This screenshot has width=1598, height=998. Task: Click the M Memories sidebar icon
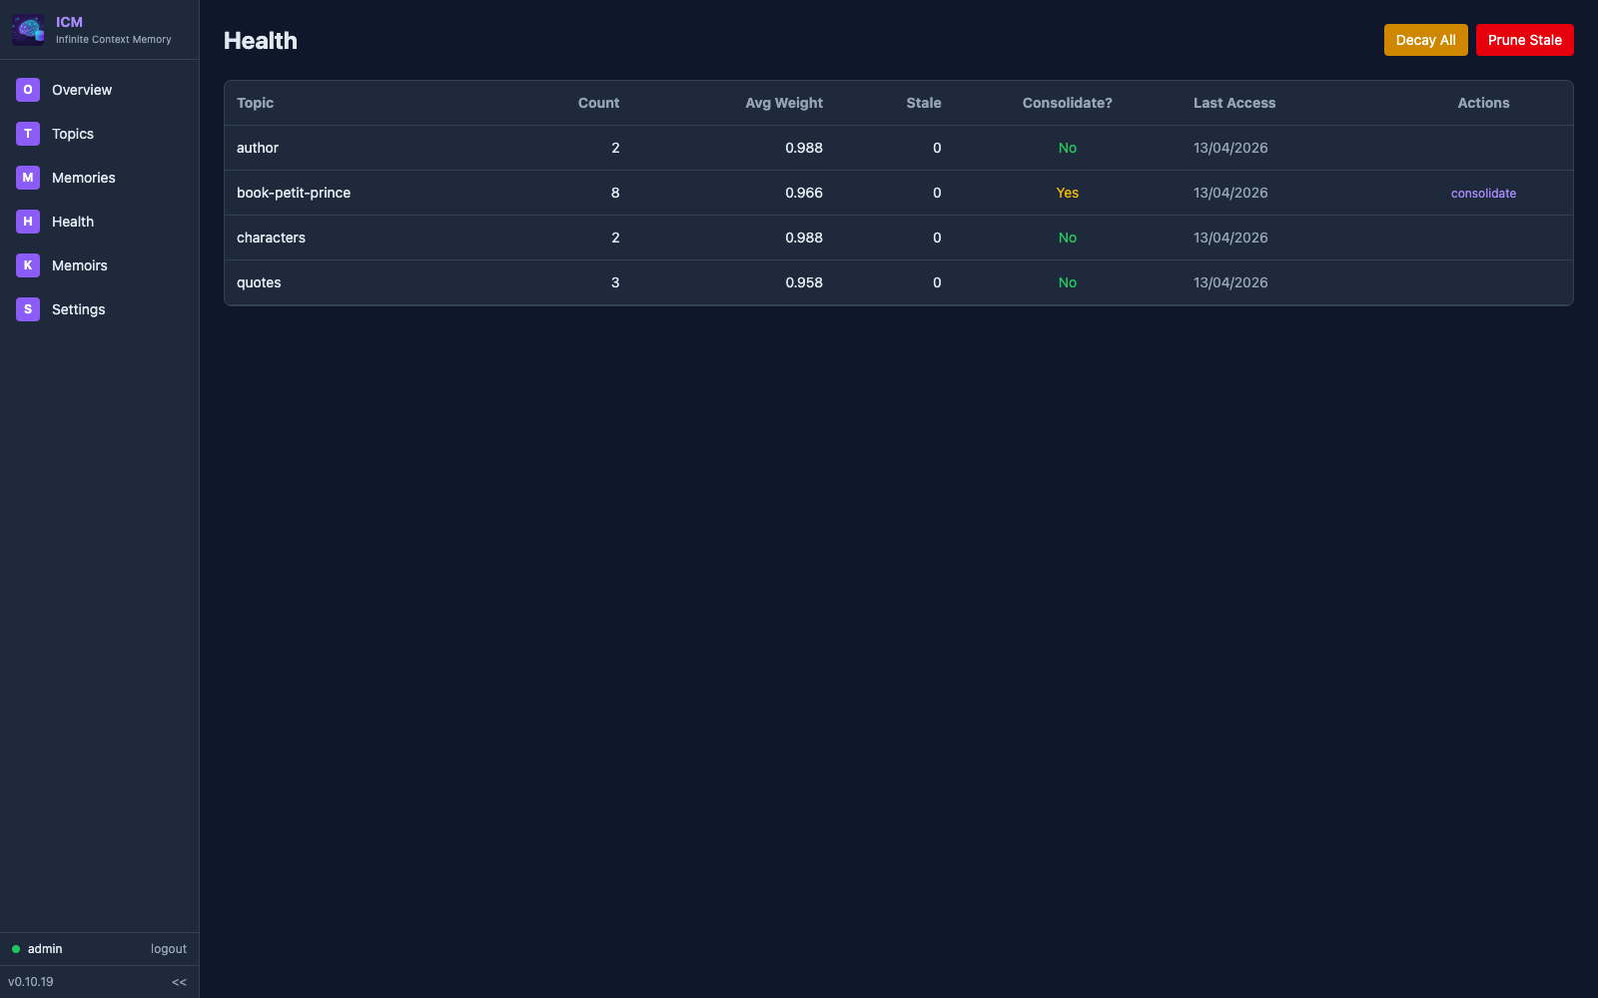[27, 177]
